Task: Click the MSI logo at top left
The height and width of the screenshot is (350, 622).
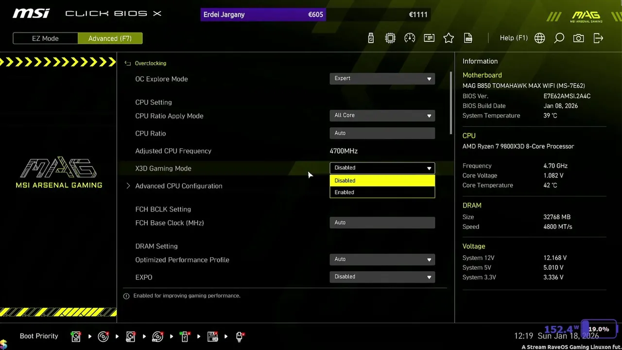Action: [x=31, y=14]
